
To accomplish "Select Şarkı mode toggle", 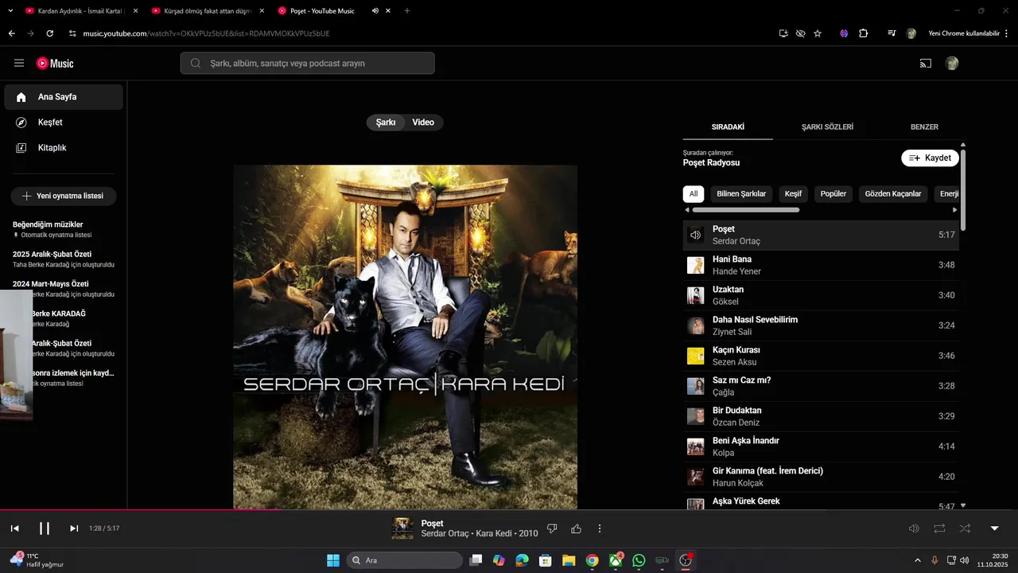I will [x=386, y=123].
